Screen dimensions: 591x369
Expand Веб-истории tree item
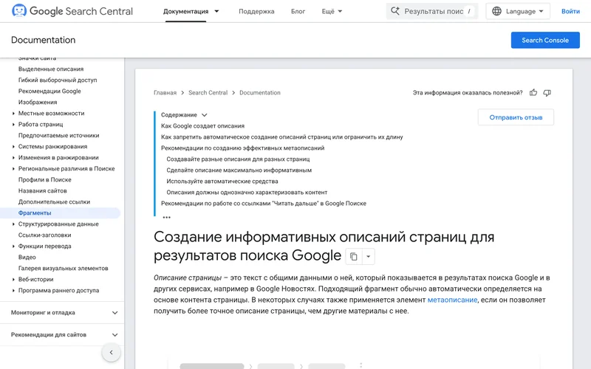point(13,280)
